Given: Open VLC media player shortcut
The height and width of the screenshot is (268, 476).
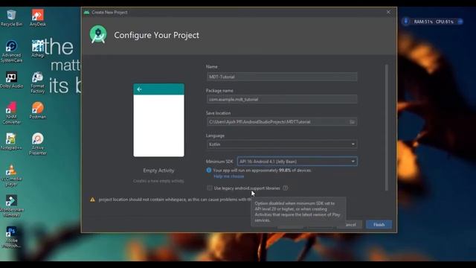Looking at the screenshot, I should [x=12, y=176].
